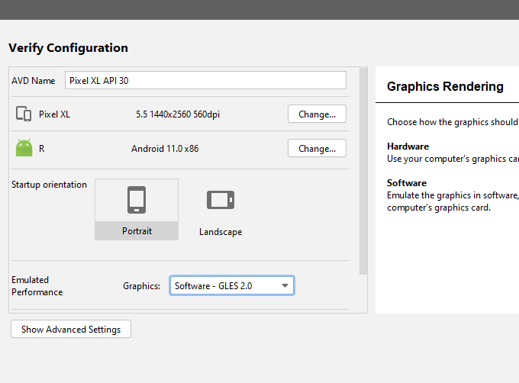Click the Pixel XL device icon
This screenshot has width=519, height=383.
[24, 114]
